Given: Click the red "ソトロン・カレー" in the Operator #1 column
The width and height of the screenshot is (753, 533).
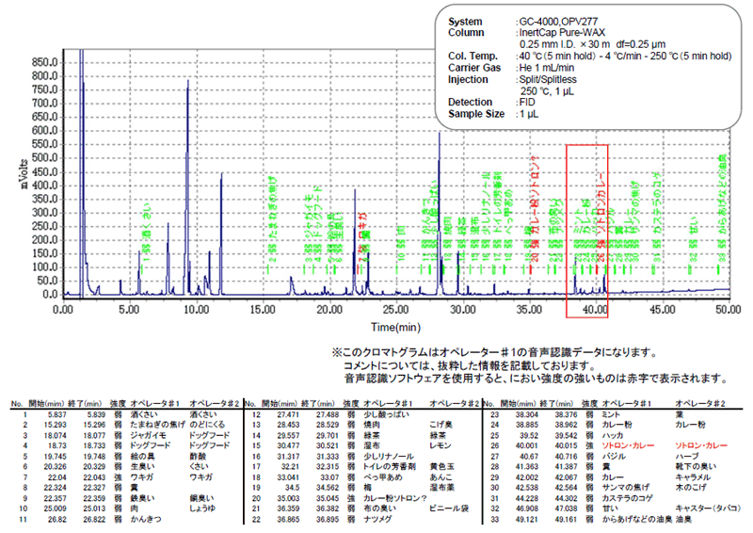Looking at the screenshot, I should (628, 446).
